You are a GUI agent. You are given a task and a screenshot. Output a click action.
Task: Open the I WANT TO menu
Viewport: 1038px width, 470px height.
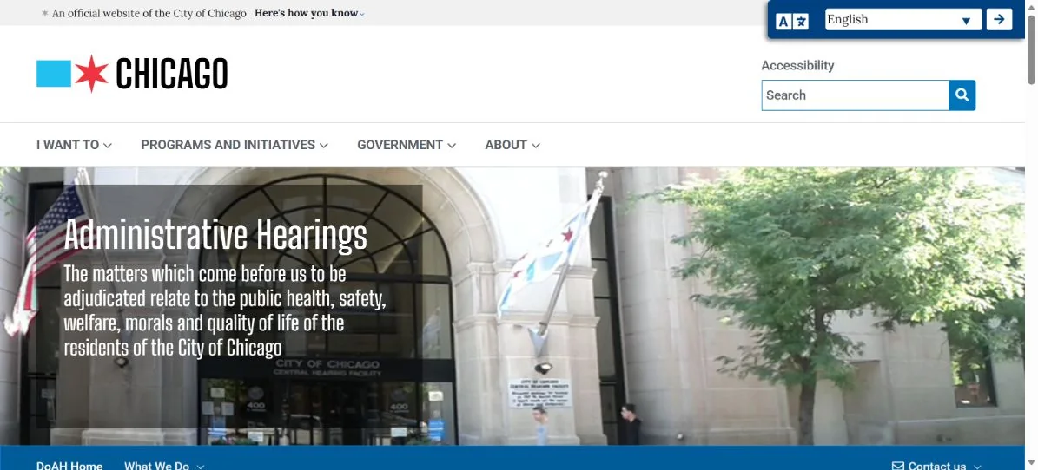click(74, 145)
